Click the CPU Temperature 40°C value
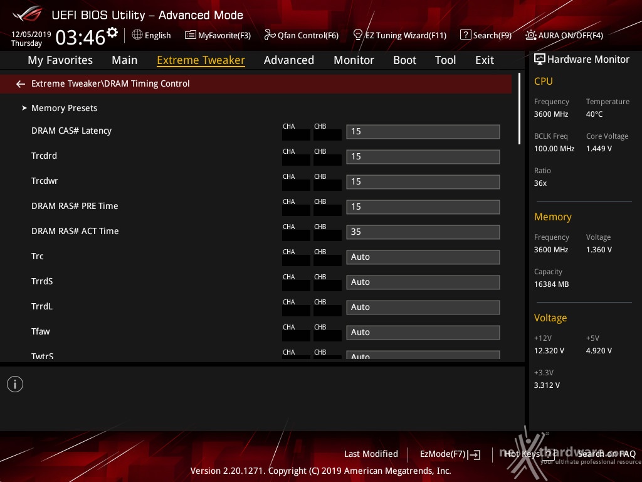Image resolution: width=642 pixels, height=482 pixels. pos(594,114)
